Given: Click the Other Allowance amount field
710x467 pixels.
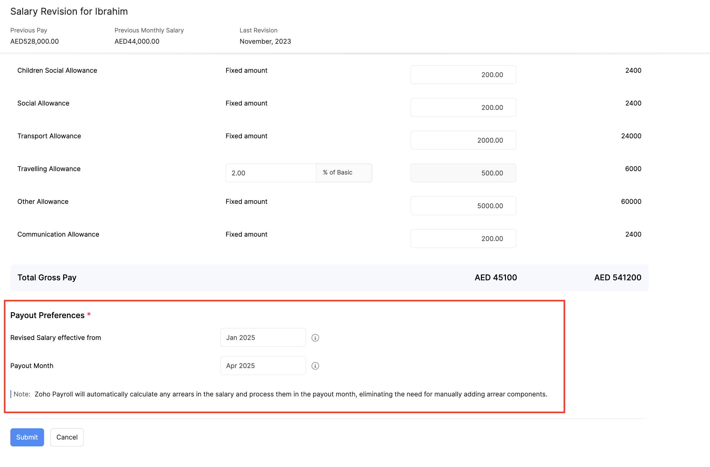Looking at the screenshot, I should (463, 205).
